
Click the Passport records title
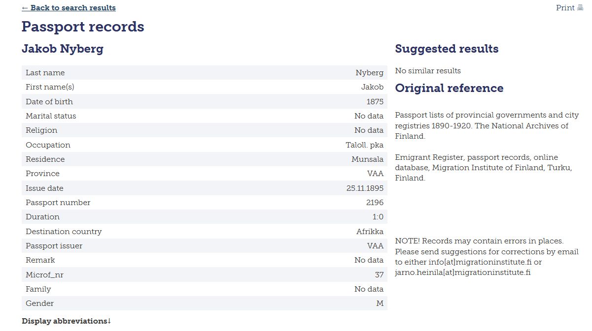pos(83,27)
